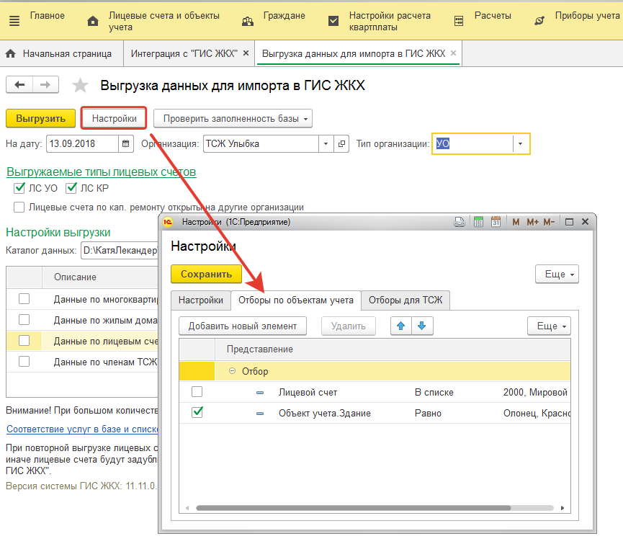Click Добавить новый элемент button
Screen dimensions: 623x544
[243, 326]
